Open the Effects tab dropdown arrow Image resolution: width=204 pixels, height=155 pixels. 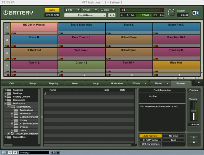[146, 83]
